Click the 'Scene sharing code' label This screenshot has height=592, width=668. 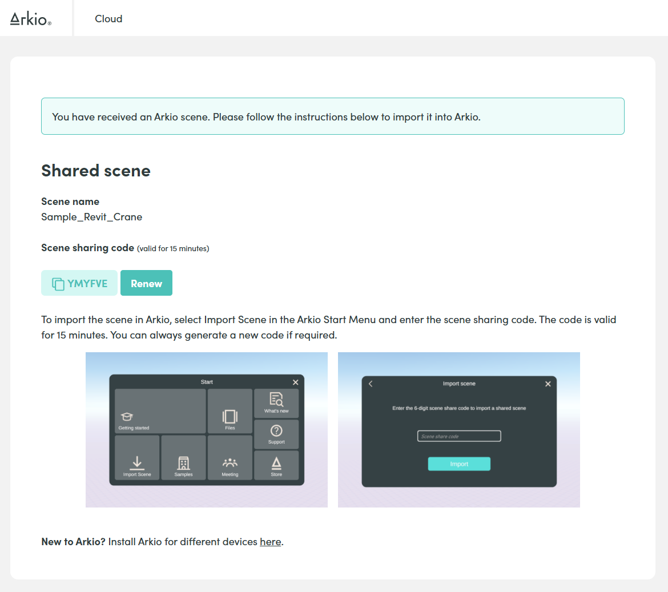[88, 247]
